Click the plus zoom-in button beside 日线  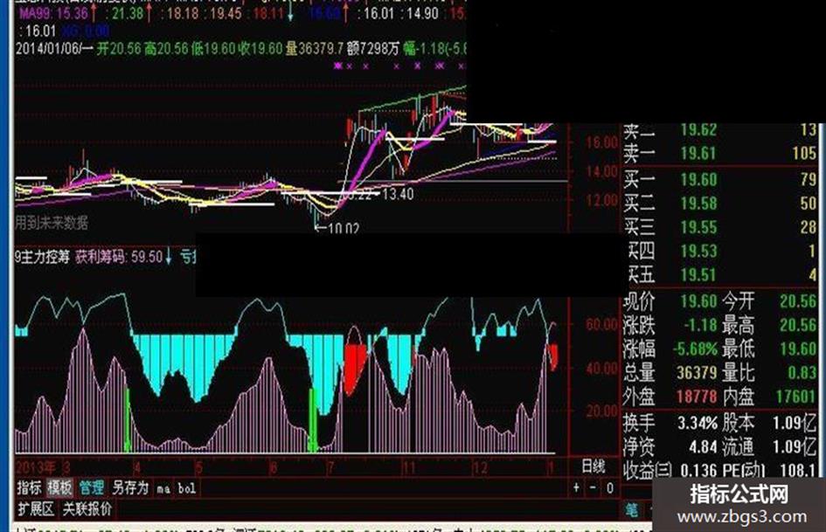click(576, 487)
